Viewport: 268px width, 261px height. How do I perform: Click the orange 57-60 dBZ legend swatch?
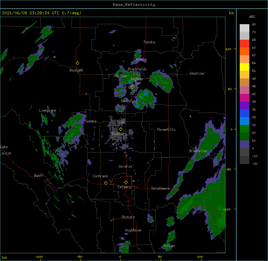pyautogui.click(x=244, y=51)
